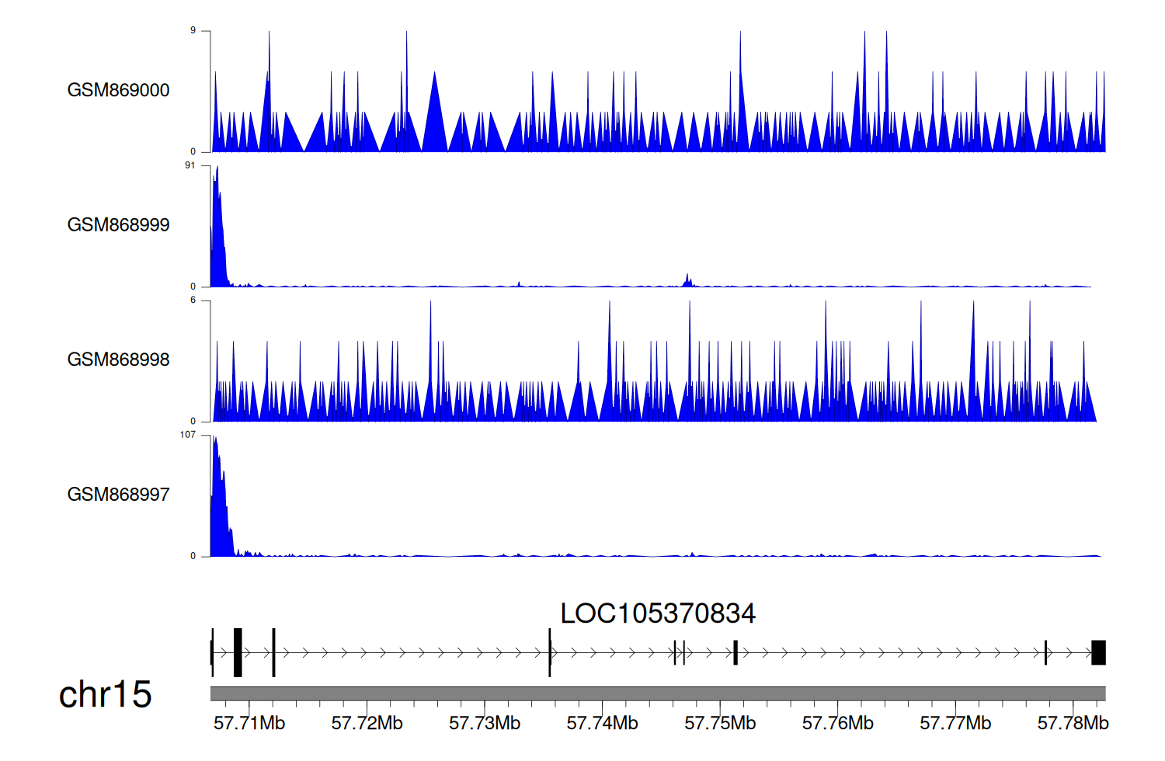Click the chr15 chromosome label

pos(105,694)
